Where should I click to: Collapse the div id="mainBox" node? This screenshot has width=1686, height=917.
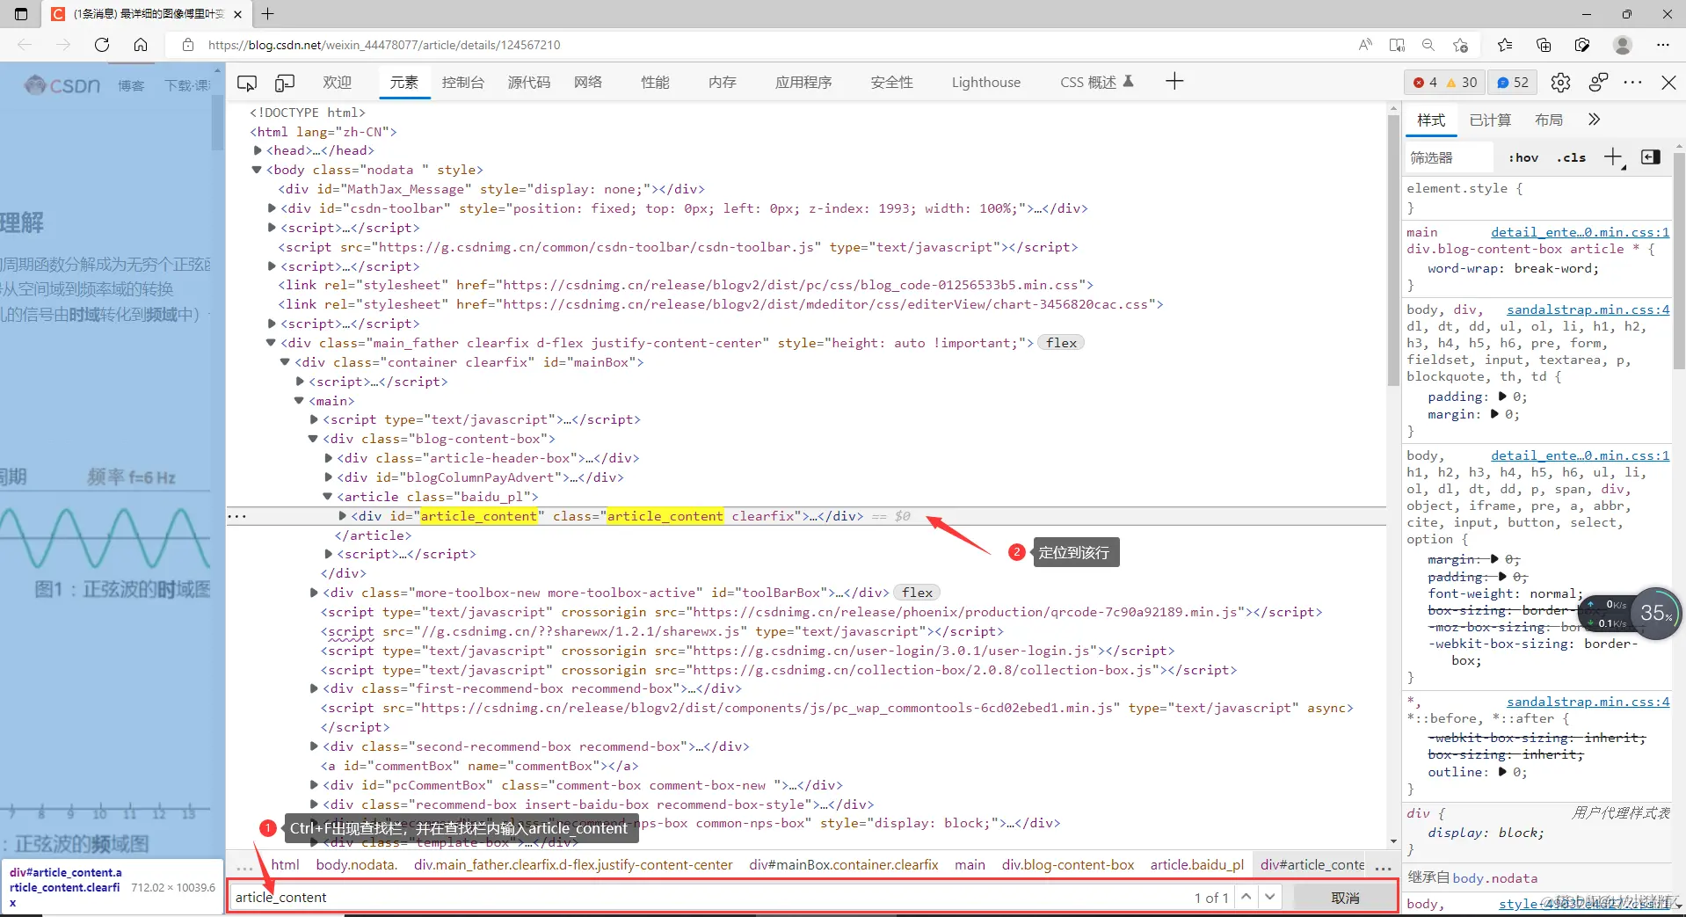point(285,362)
